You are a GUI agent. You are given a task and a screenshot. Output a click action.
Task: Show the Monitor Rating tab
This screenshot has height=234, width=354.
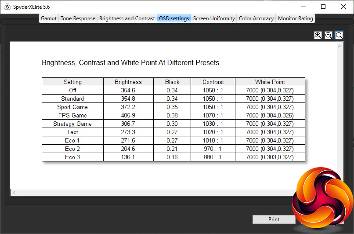296,18
